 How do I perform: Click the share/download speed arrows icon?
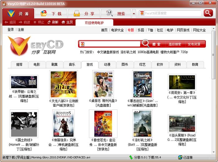pos(131,157)
